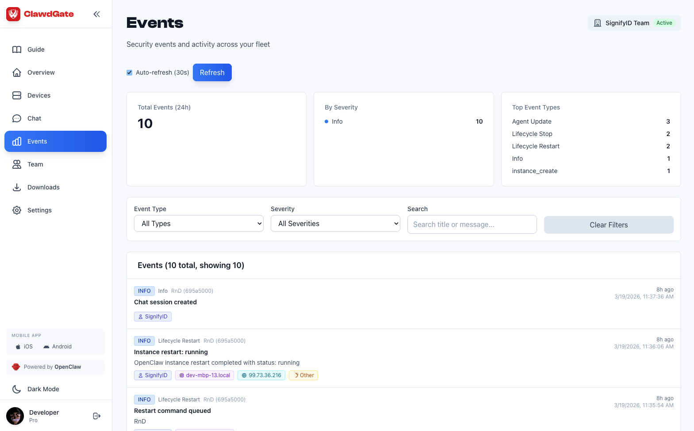
Task: Click the Info severity row with blue dot
Action: pyautogui.click(x=404, y=121)
